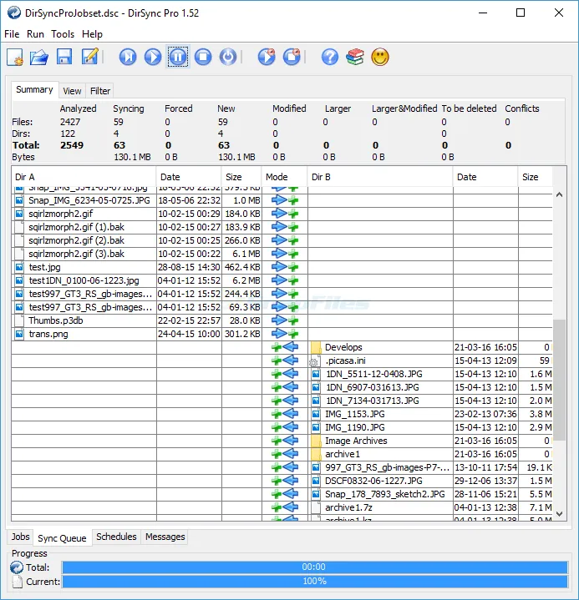
Task: Save job set with floppy disk icon
Action: coord(64,57)
